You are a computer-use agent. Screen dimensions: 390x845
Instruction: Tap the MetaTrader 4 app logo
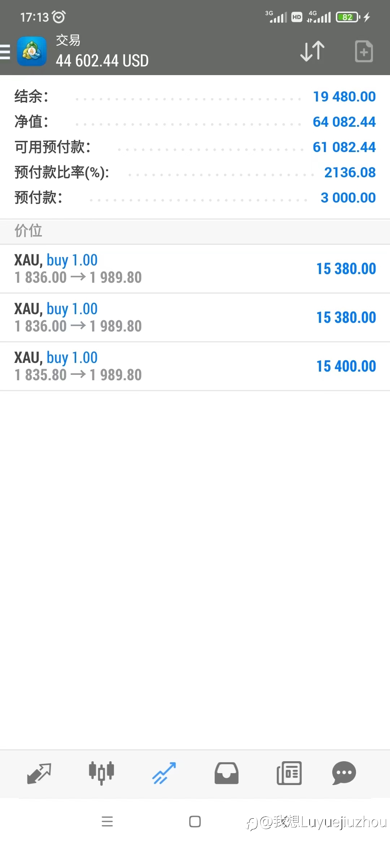[x=32, y=51]
